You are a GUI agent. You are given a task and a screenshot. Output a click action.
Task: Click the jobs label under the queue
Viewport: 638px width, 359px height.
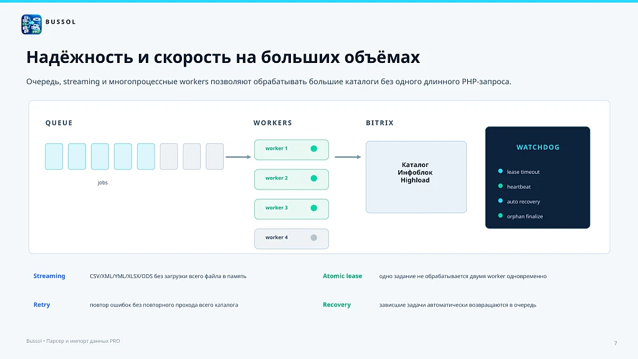pyautogui.click(x=103, y=183)
